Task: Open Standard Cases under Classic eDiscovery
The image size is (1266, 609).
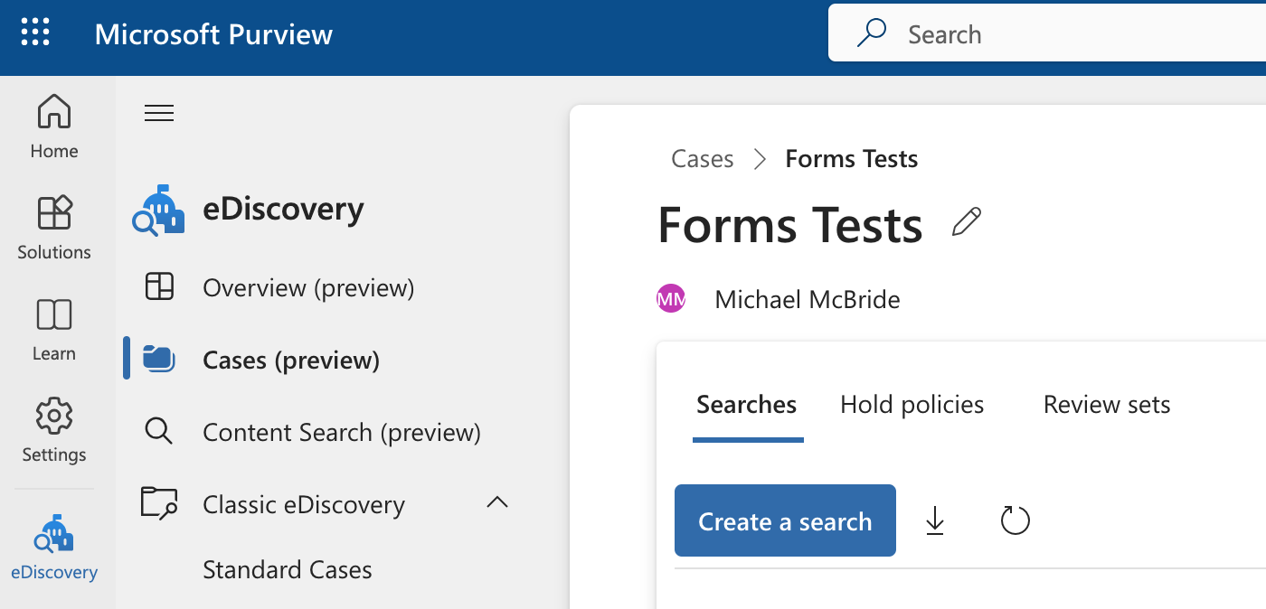Action: pyautogui.click(x=288, y=570)
